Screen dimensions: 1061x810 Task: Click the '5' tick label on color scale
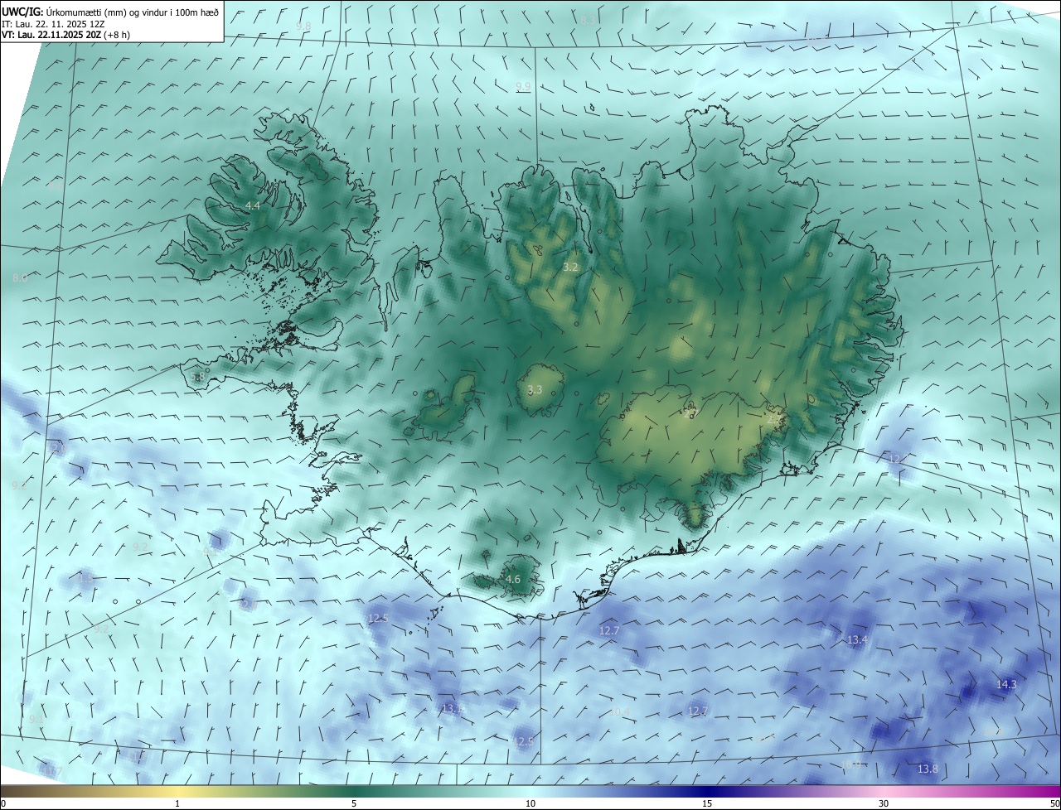pyautogui.click(x=354, y=803)
